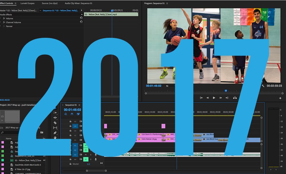Toggle lock on video track V3
The width and height of the screenshot is (286, 174).
click(70, 131)
